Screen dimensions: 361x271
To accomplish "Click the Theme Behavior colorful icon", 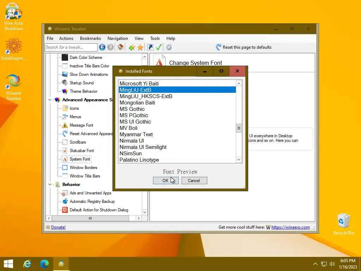I will coord(65,91).
